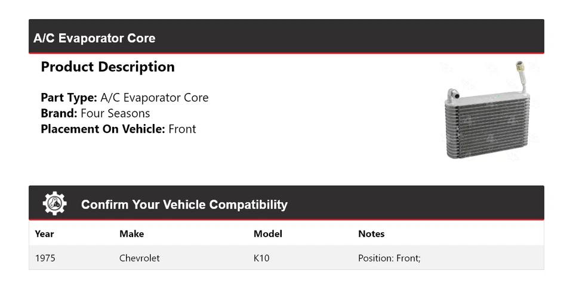Click the Notes column header
573x289 pixels.
coord(371,234)
